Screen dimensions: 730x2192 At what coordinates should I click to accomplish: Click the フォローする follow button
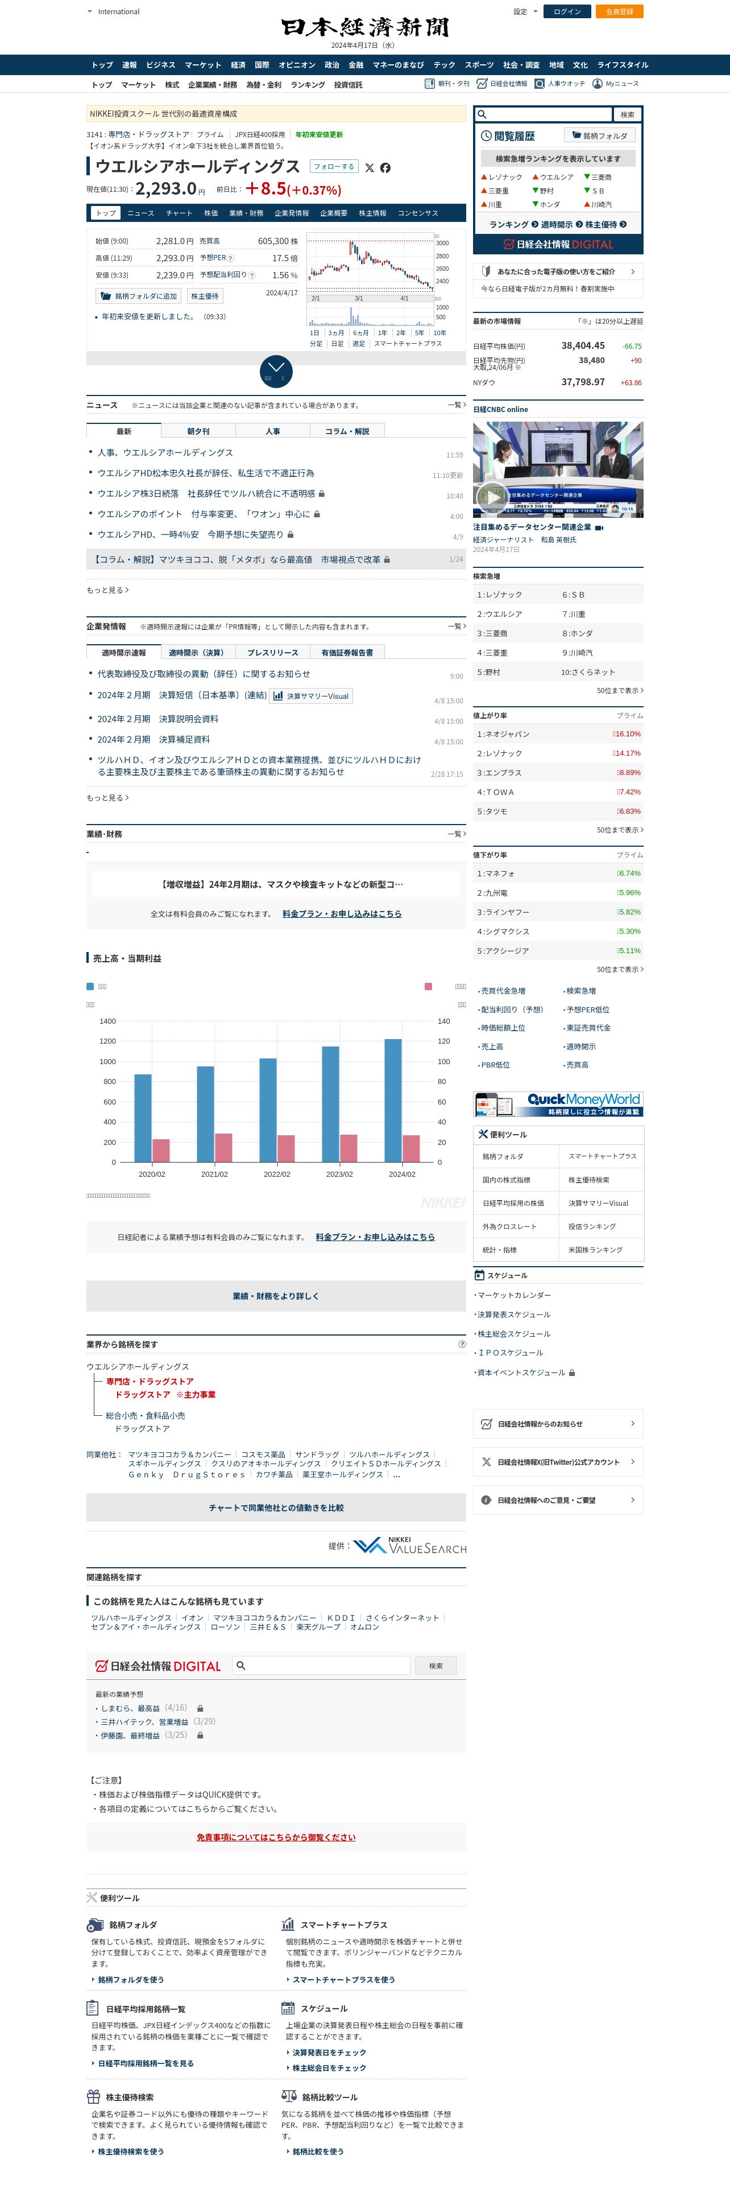pos(334,167)
